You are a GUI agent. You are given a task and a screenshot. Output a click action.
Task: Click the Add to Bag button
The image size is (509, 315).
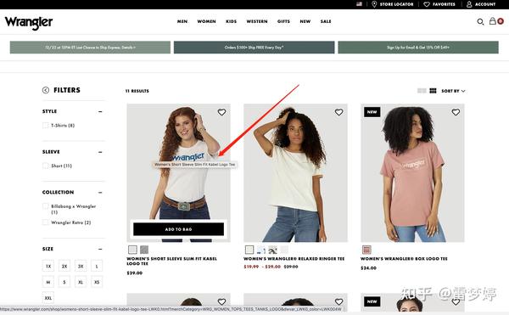point(178,229)
